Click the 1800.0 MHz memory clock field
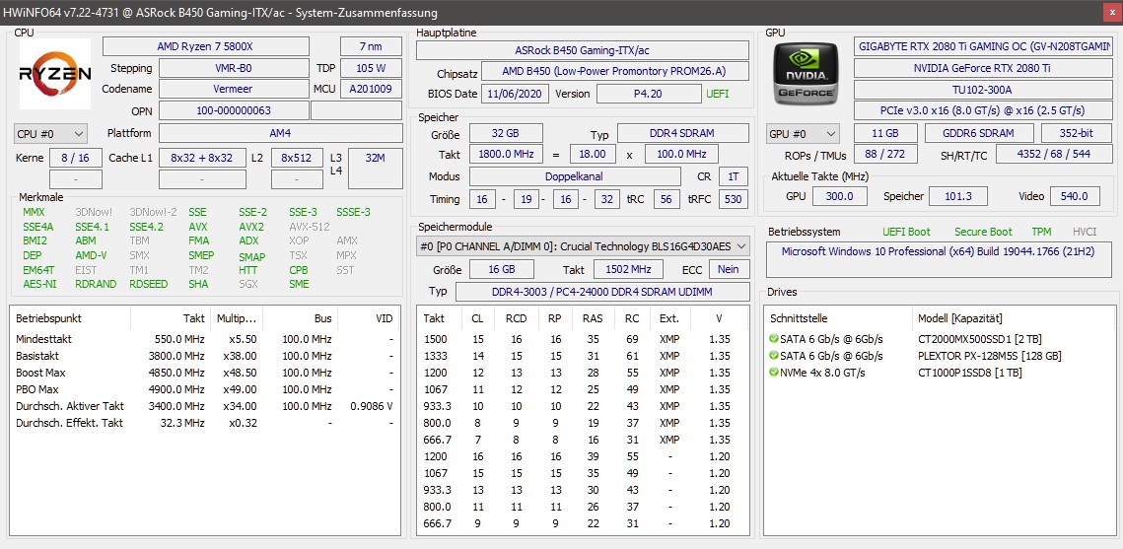1123x549 pixels. pyautogui.click(x=506, y=154)
